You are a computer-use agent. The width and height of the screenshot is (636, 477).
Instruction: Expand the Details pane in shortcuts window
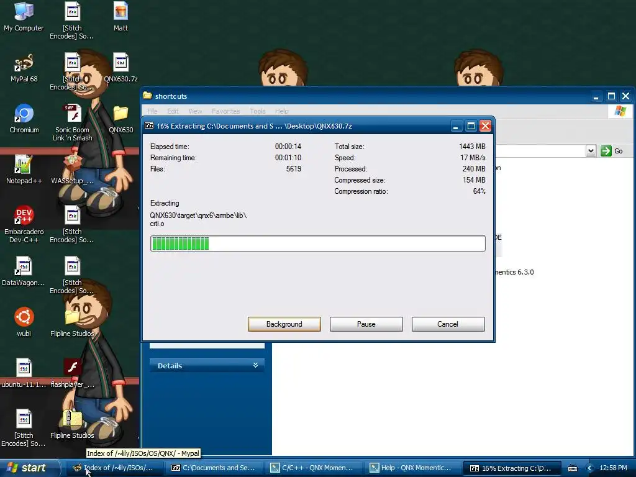tap(255, 365)
